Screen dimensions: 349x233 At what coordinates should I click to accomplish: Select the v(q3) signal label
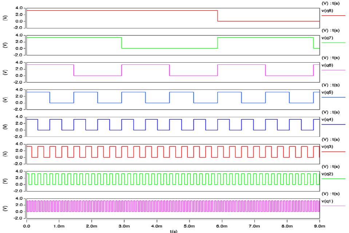pyautogui.click(x=327, y=147)
